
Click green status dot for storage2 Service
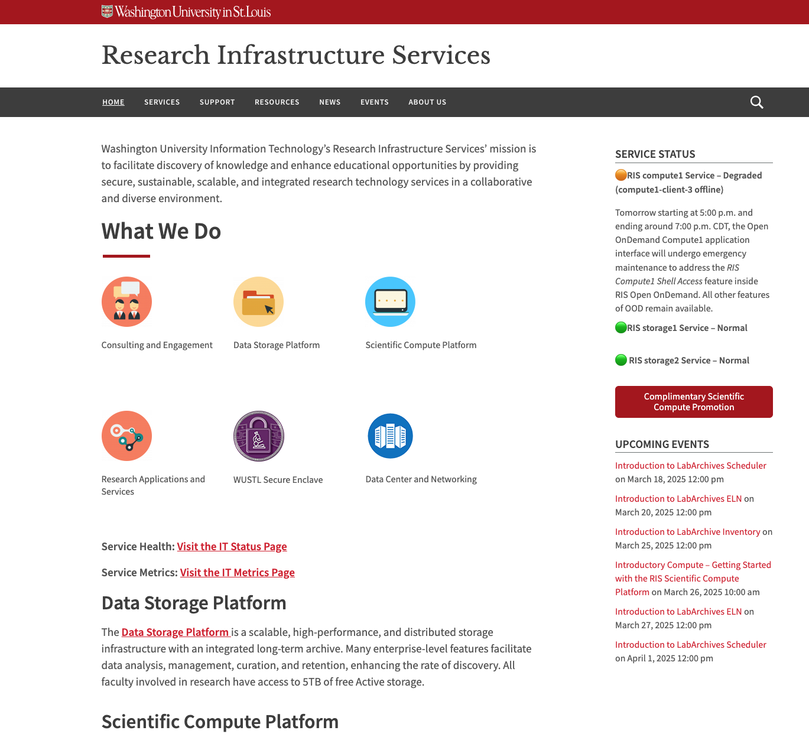click(621, 360)
